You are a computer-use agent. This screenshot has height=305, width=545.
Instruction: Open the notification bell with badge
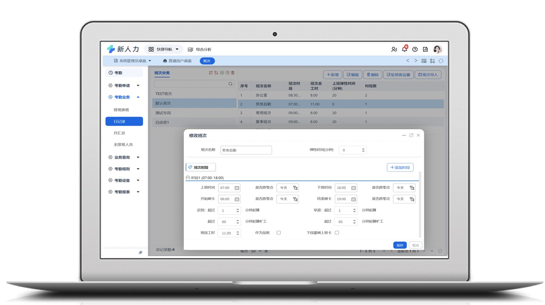click(x=404, y=49)
